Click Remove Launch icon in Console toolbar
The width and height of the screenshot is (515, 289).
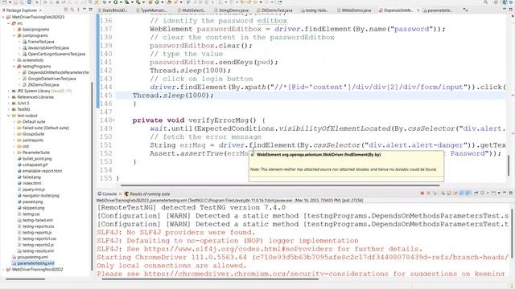(428, 193)
